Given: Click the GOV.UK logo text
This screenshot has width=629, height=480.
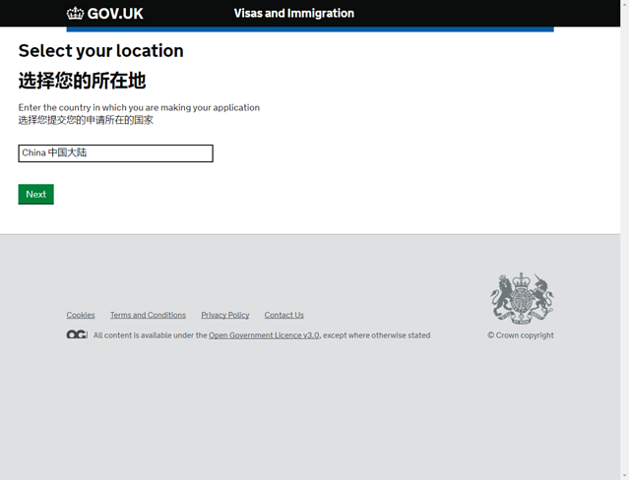Looking at the screenshot, I should click(115, 14).
